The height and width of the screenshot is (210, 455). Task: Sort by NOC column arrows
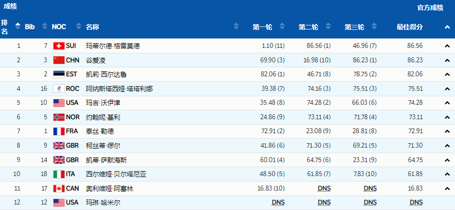(x=78, y=26)
